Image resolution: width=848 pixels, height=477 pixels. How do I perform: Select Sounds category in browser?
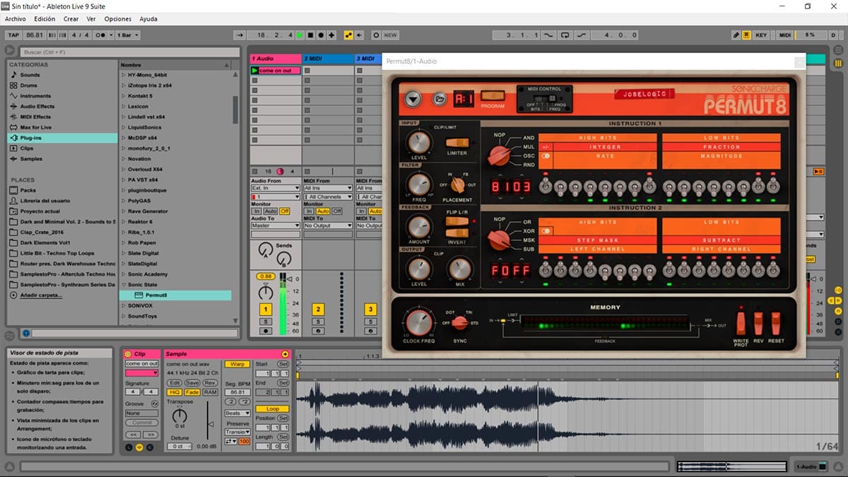click(x=62, y=75)
